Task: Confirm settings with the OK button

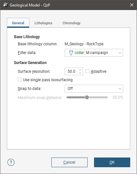Action: [112, 162]
